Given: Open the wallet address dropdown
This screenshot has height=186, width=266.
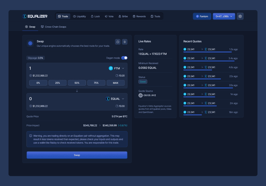Looking at the screenshot, I should click(224, 16).
